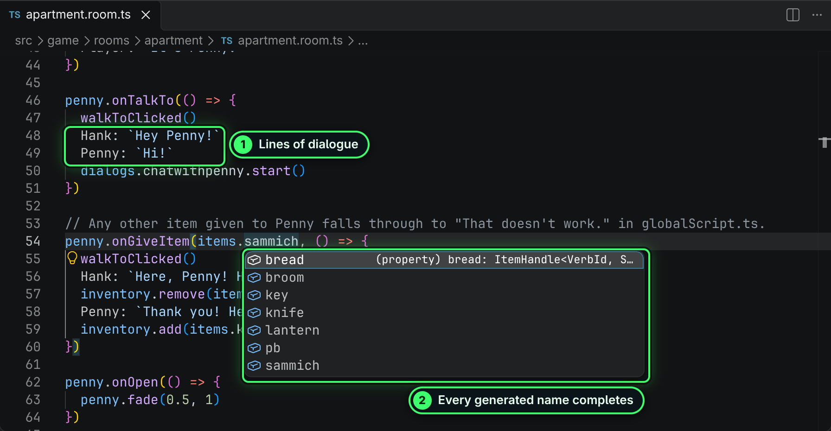
Task: Click the lightbulb quick-fix icon
Action: 72,258
